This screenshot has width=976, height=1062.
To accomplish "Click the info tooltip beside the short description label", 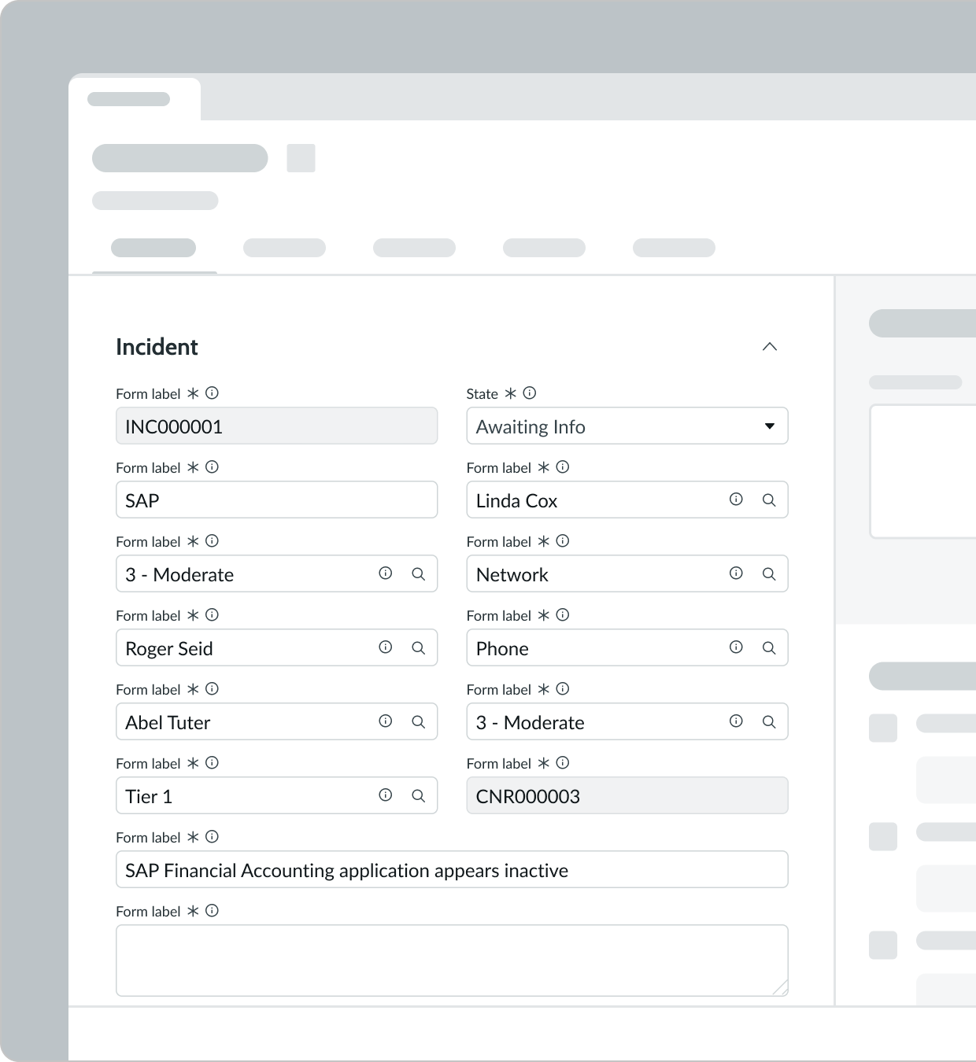I will [211, 837].
